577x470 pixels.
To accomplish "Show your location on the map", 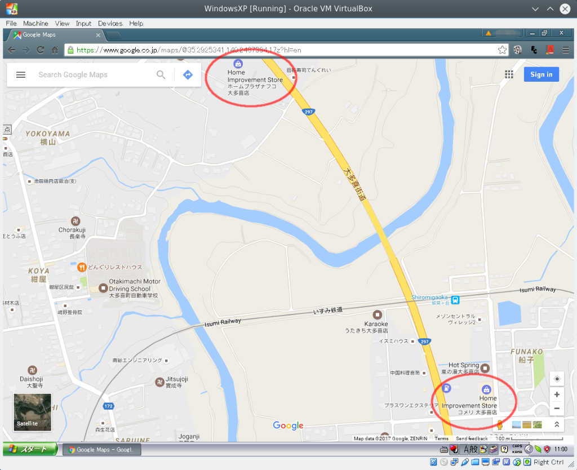I will coord(557,379).
